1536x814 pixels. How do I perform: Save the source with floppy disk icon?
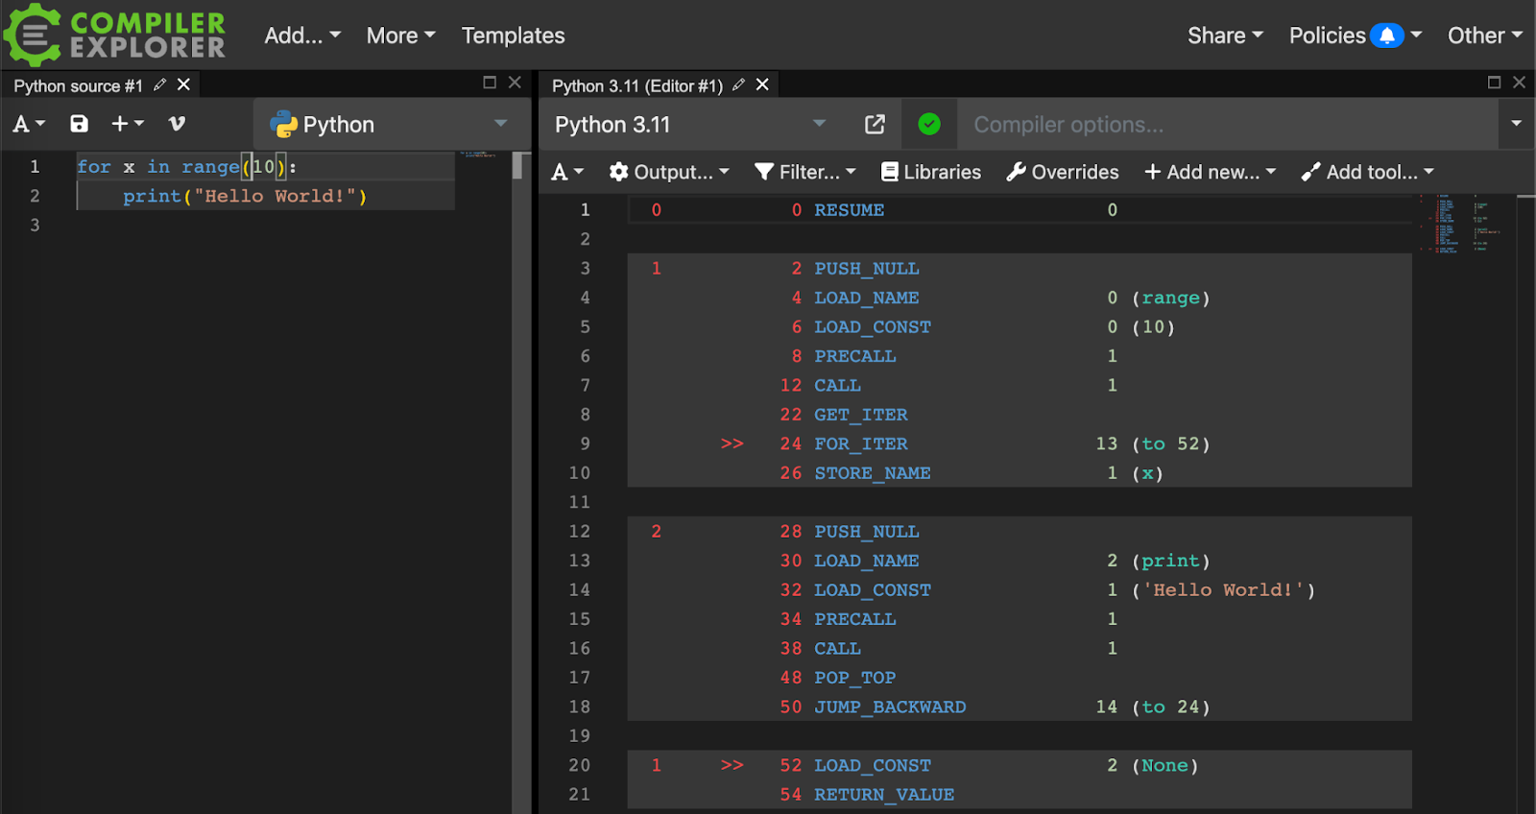tap(79, 124)
